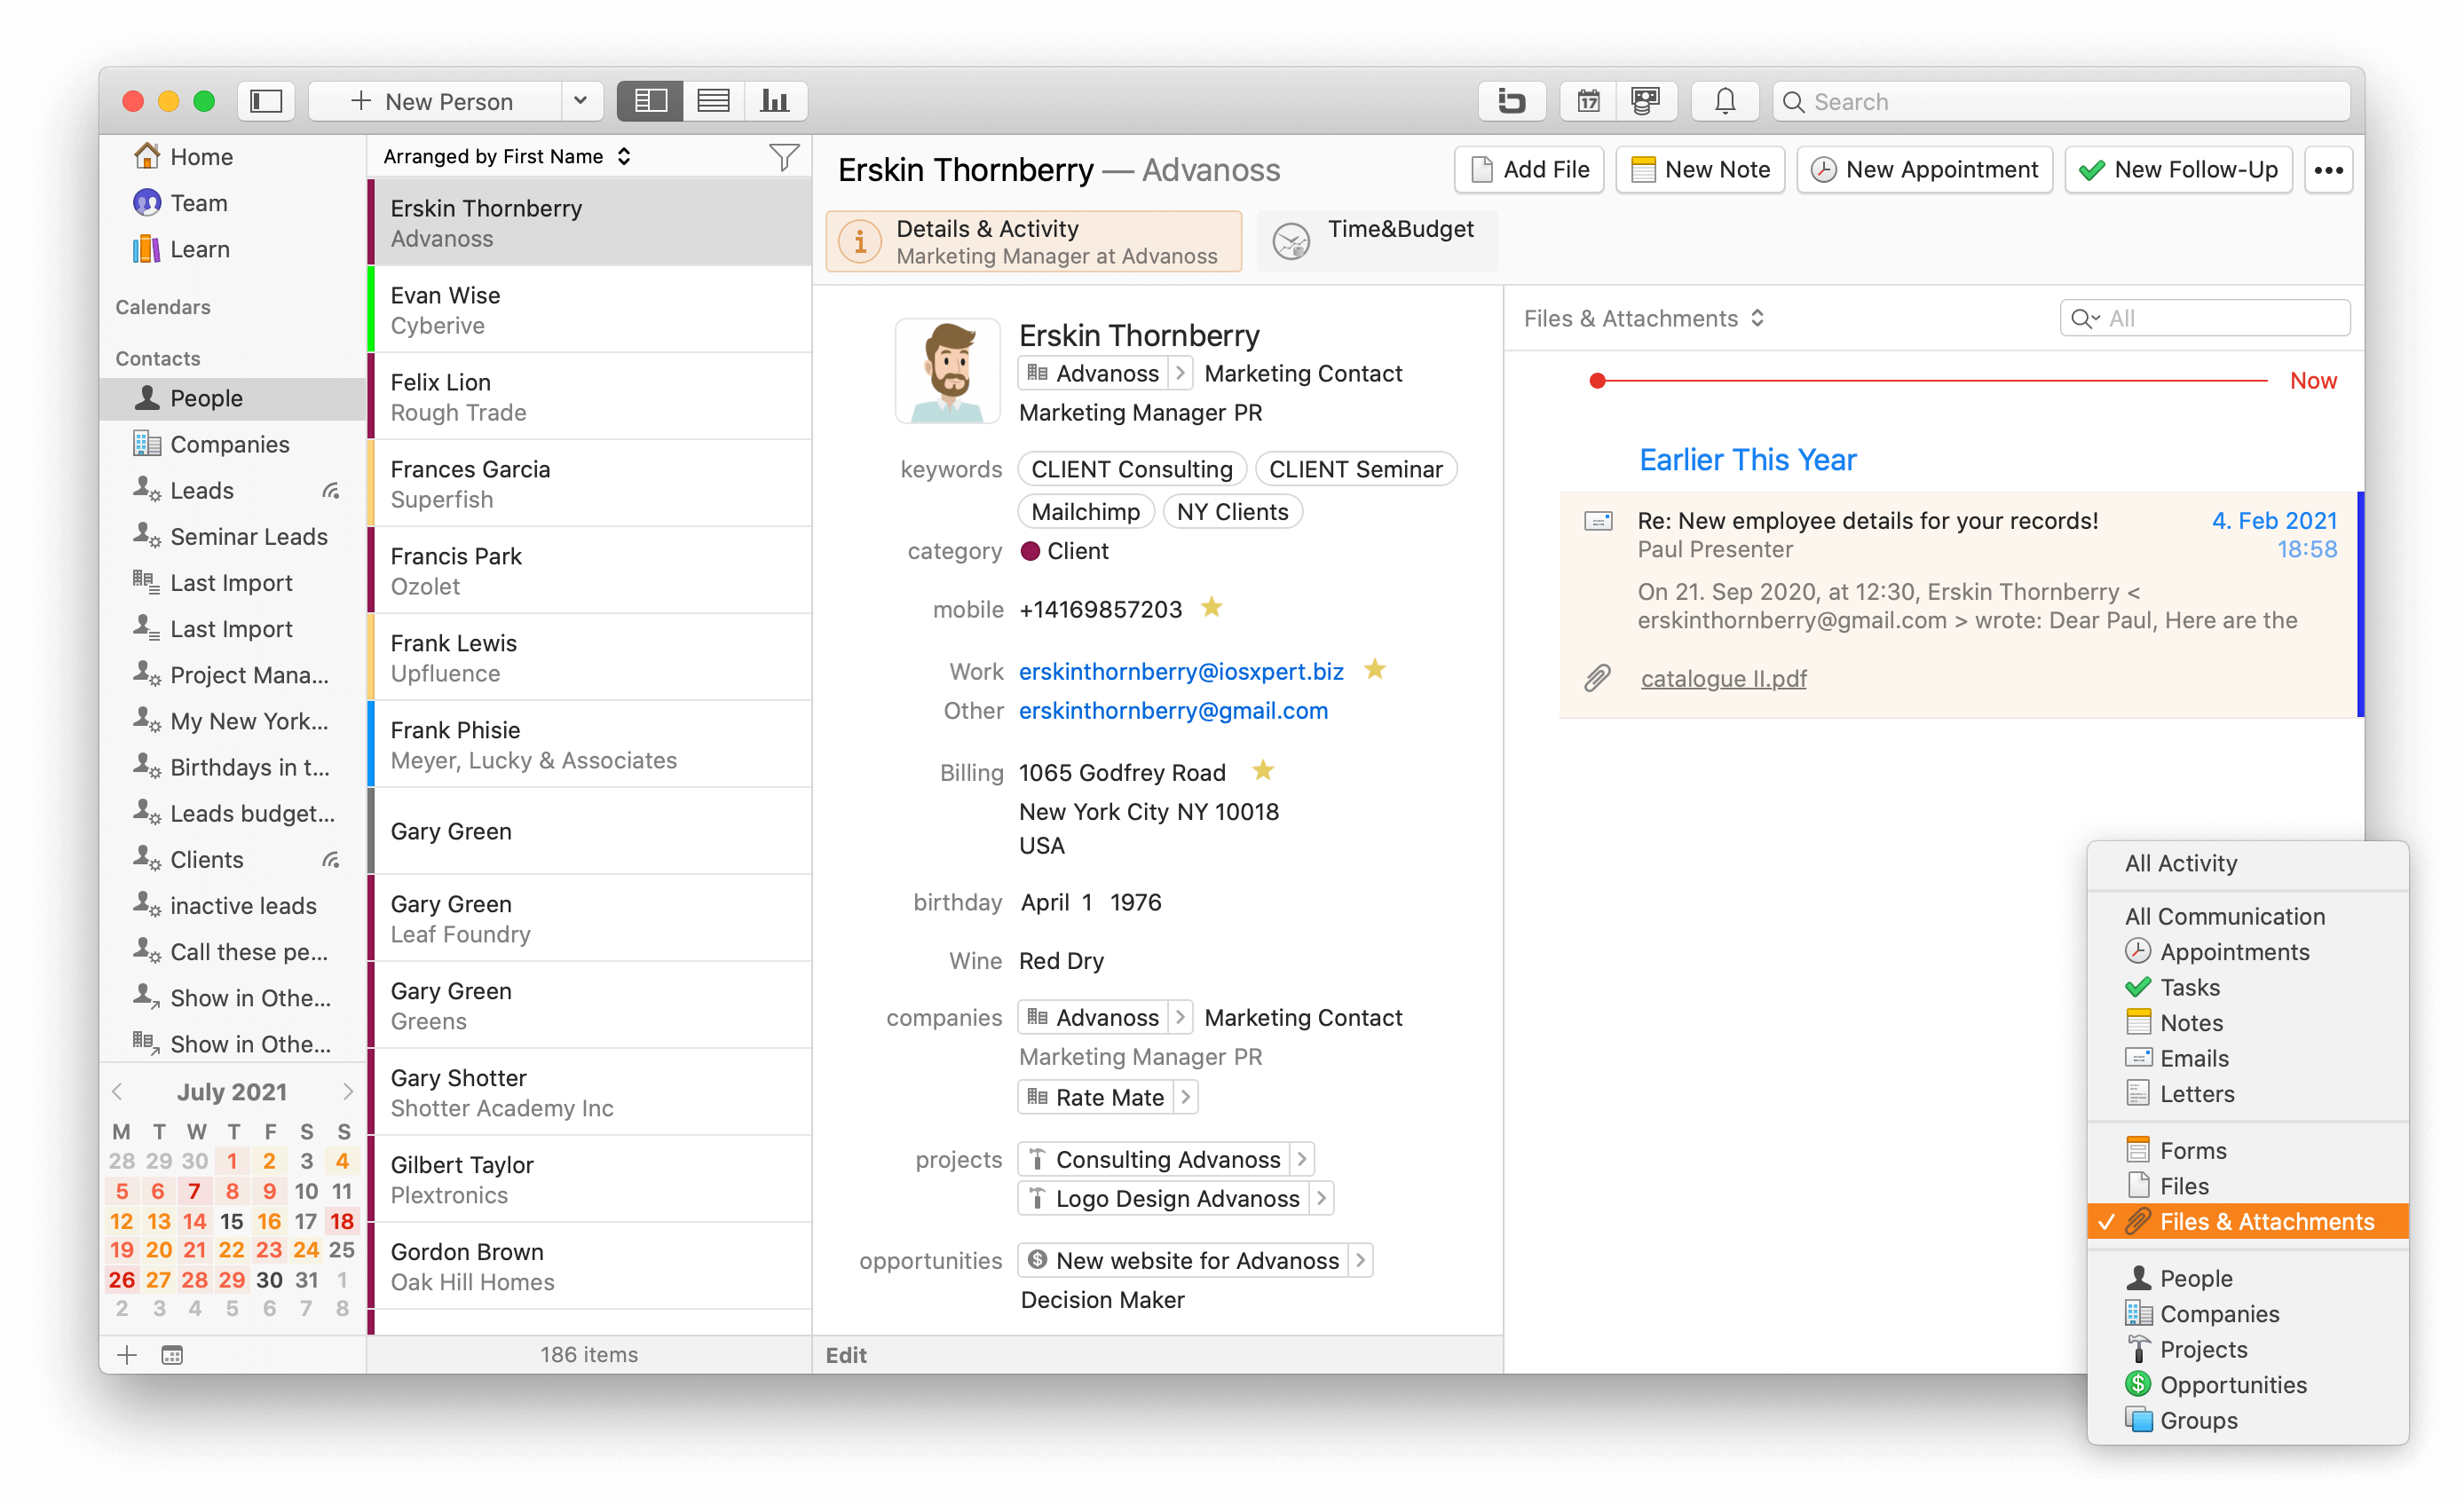The width and height of the screenshot is (2464, 1505).
Task: Click the calendar view icon below mini calendar
Action: [172, 1355]
